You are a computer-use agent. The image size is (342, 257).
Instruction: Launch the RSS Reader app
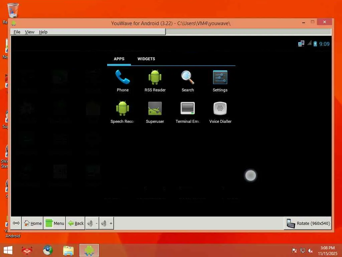155,81
